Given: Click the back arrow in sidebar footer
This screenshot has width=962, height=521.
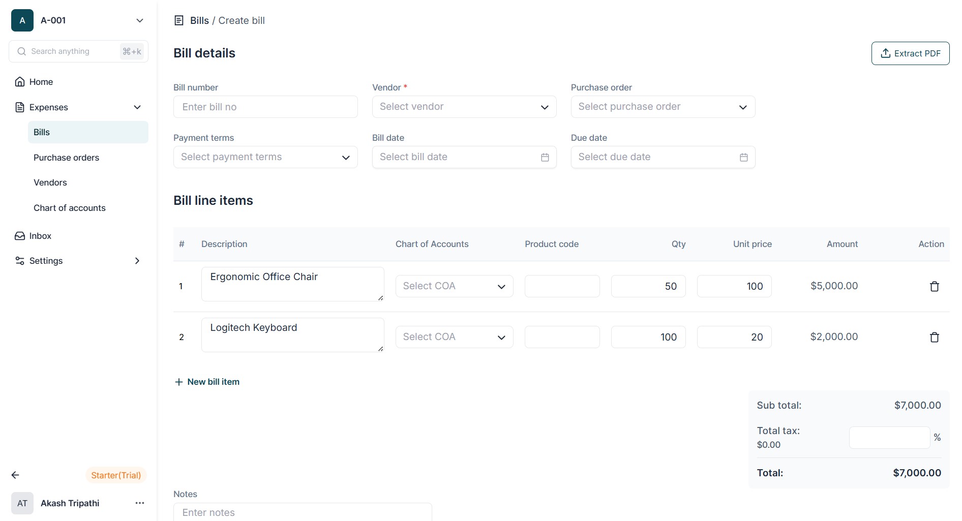Looking at the screenshot, I should pos(15,475).
